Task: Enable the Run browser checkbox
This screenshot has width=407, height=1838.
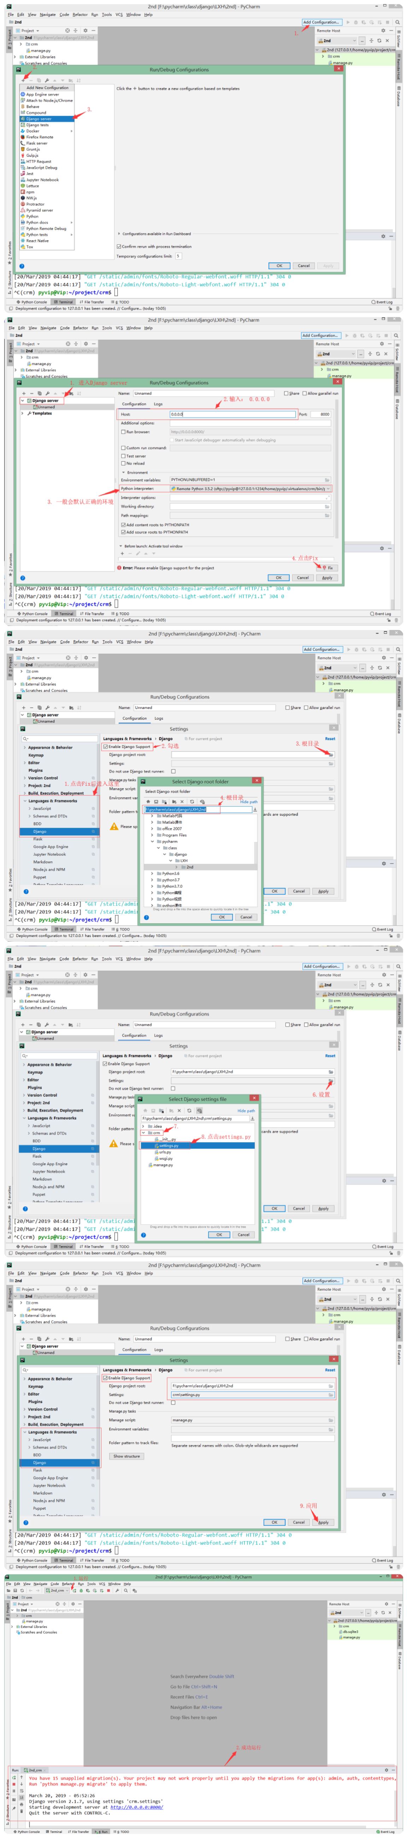Action: [124, 432]
